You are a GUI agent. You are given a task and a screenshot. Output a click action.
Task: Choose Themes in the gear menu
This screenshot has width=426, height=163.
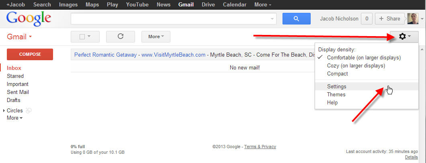coord(336,94)
